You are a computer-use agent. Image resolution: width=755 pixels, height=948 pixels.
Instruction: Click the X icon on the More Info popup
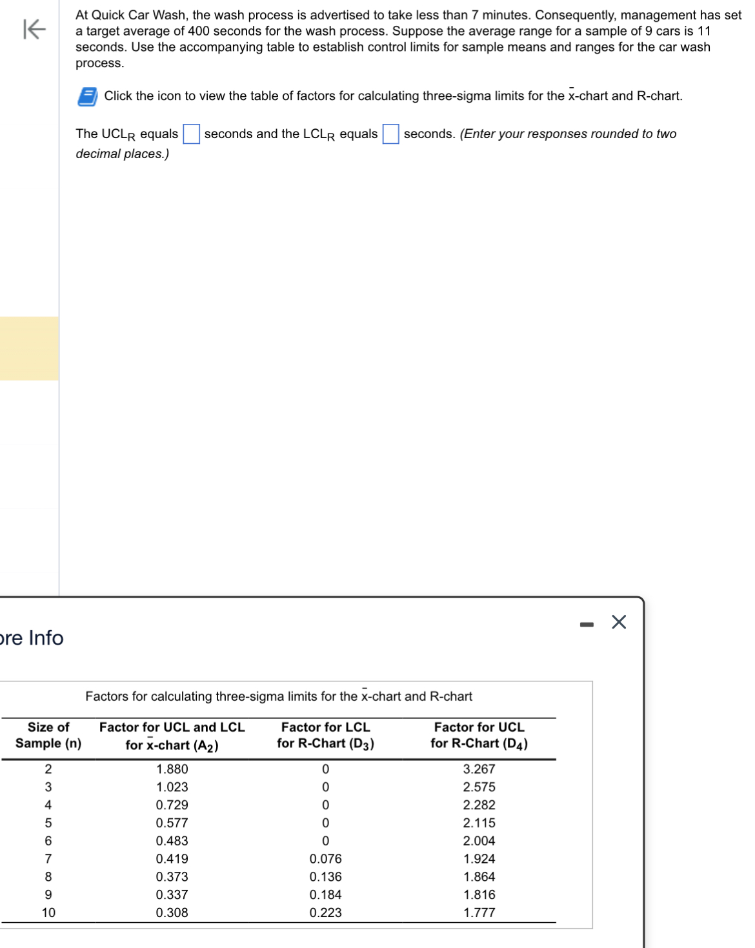(618, 623)
